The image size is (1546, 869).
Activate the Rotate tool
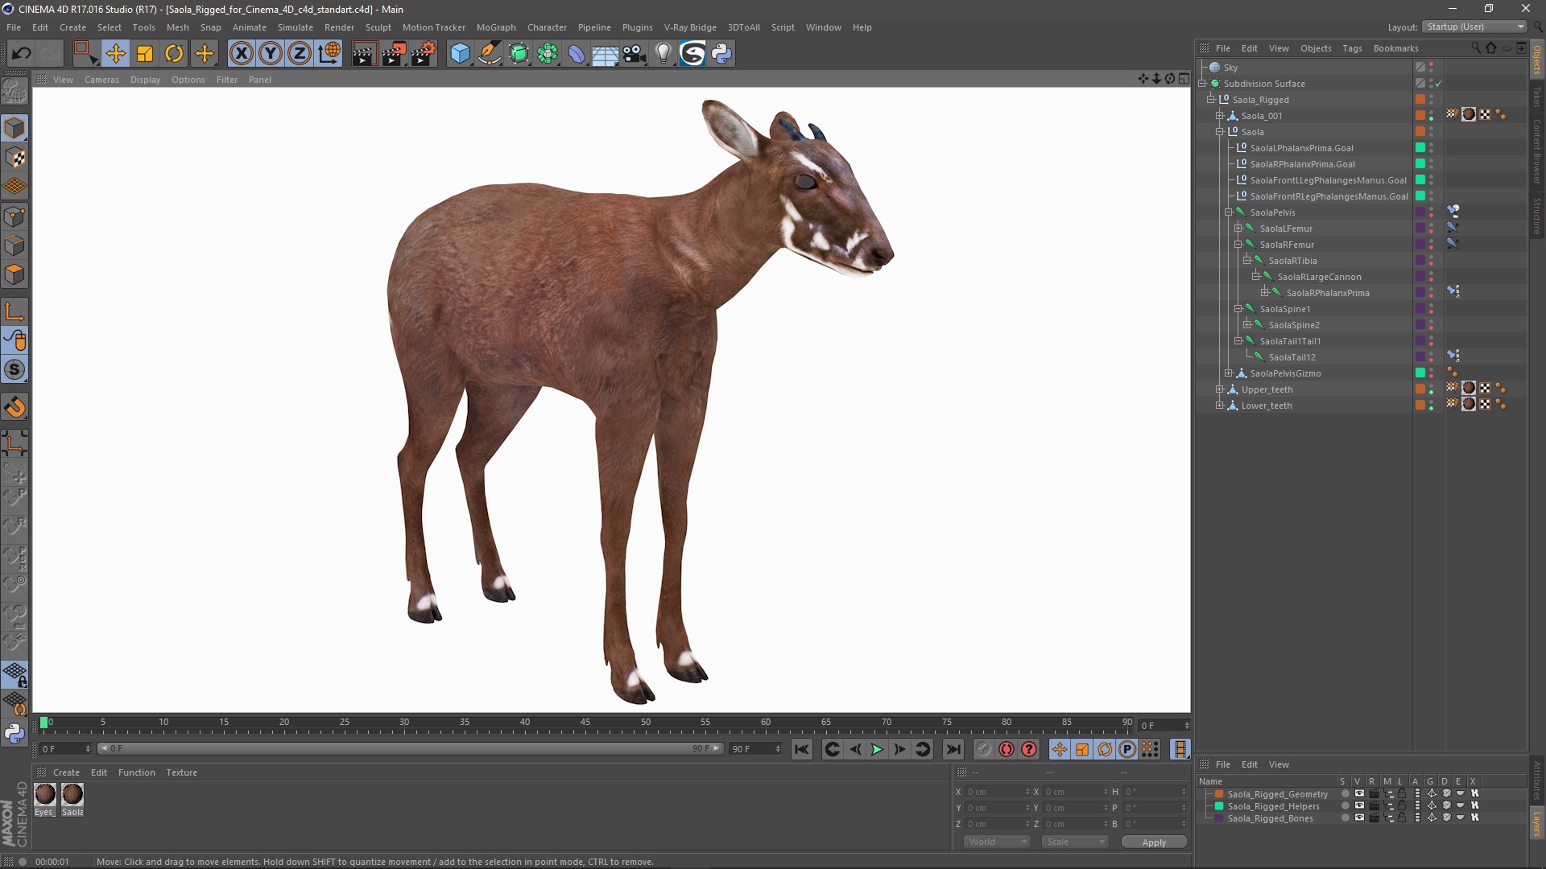pyautogui.click(x=174, y=54)
